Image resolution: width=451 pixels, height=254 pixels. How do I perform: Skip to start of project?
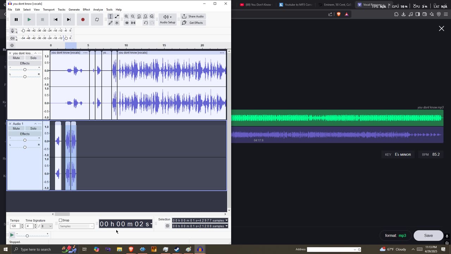click(56, 19)
